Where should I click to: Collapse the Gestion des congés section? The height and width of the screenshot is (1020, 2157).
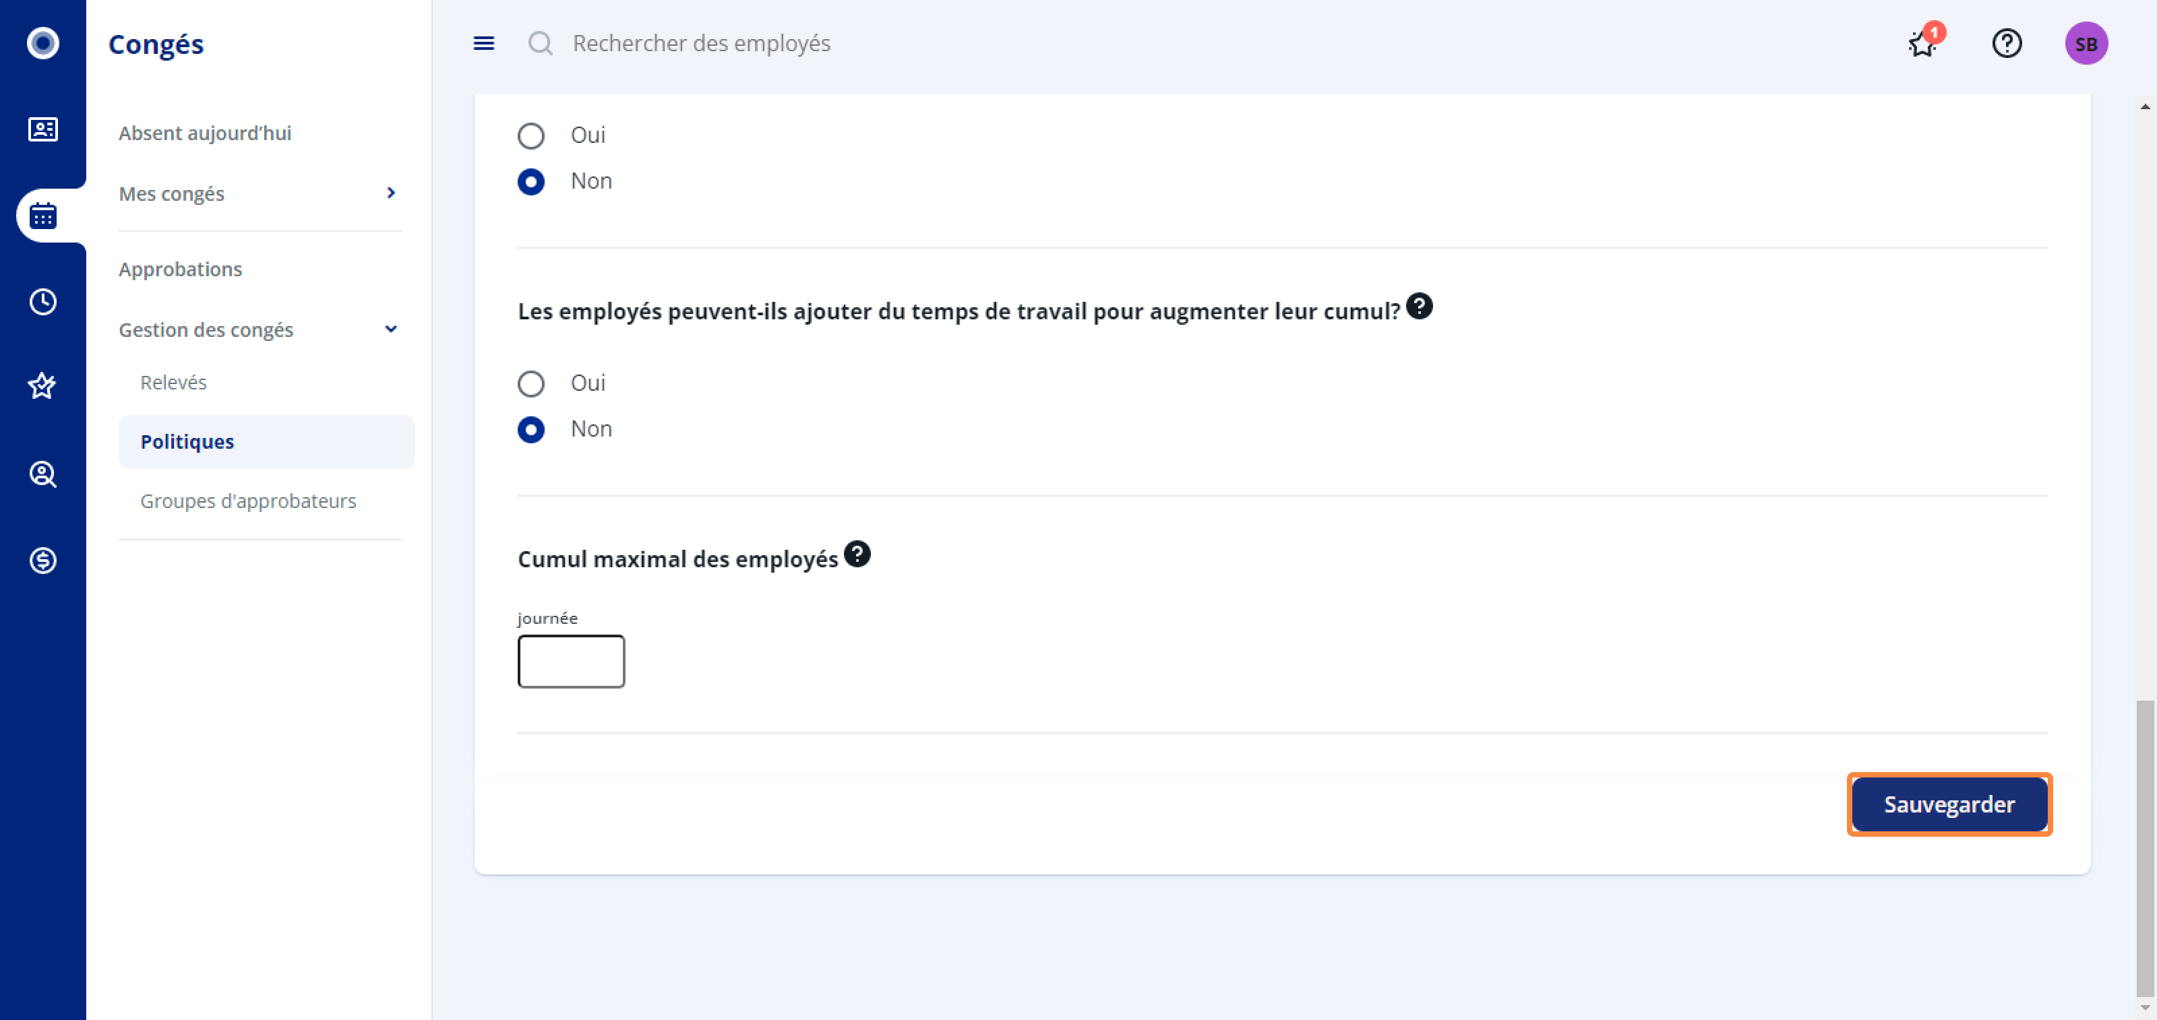point(390,329)
